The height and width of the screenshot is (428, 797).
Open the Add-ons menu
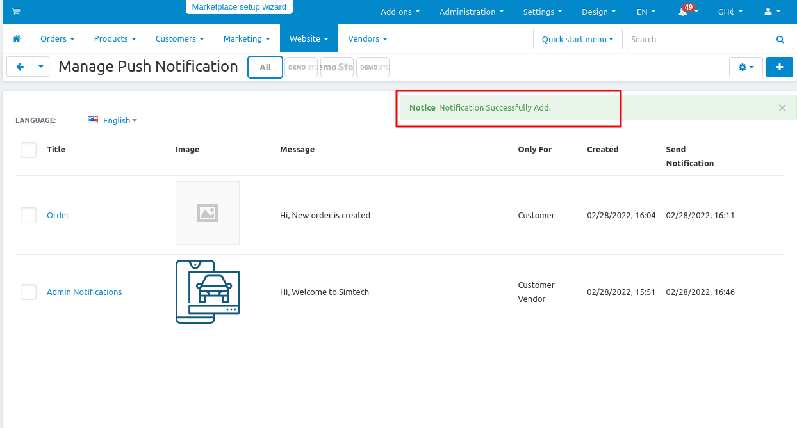(x=400, y=12)
